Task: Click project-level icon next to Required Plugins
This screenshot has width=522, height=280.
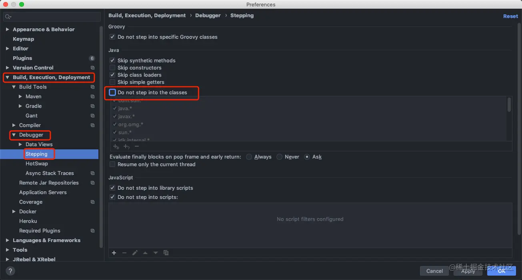Action: tap(92, 231)
